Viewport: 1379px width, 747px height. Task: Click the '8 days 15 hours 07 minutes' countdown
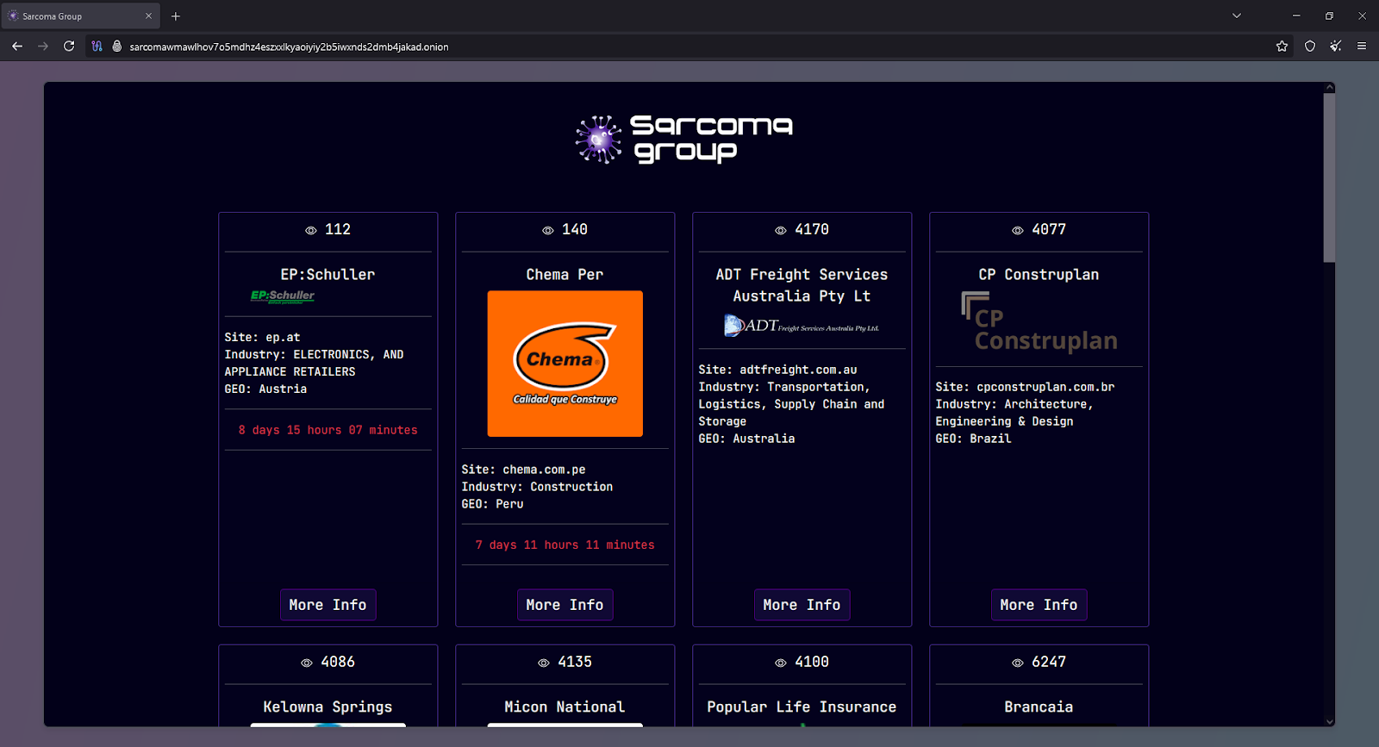coord(328,430)
